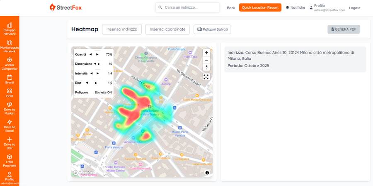
Task: Click the Mapbox logo
Action: [84, 173]
